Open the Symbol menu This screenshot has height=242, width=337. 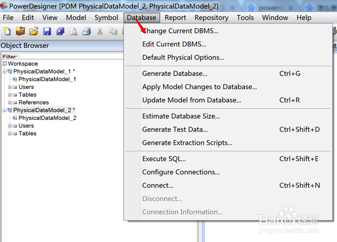(106, 18)
